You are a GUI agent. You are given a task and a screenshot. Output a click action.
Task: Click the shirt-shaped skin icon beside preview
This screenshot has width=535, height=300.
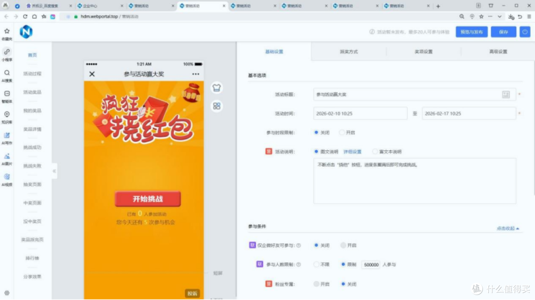[x=216, y=88]
